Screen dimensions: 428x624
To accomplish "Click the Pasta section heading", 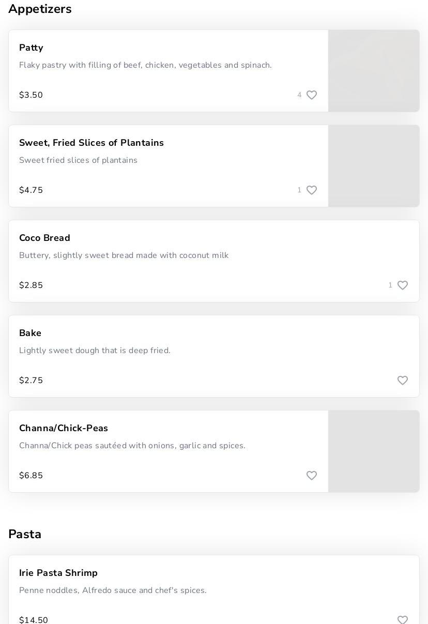I will 25,535.
